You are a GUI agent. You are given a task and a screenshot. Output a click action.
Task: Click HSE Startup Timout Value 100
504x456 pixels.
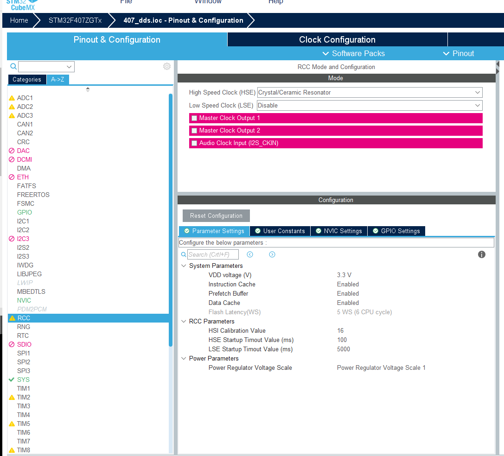pyautogui.click(x=342, y=340)
